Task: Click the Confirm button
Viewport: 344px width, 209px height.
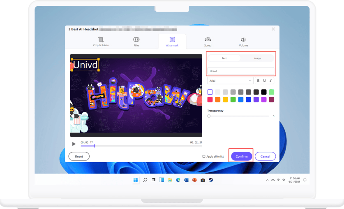Action: [242, 156]
